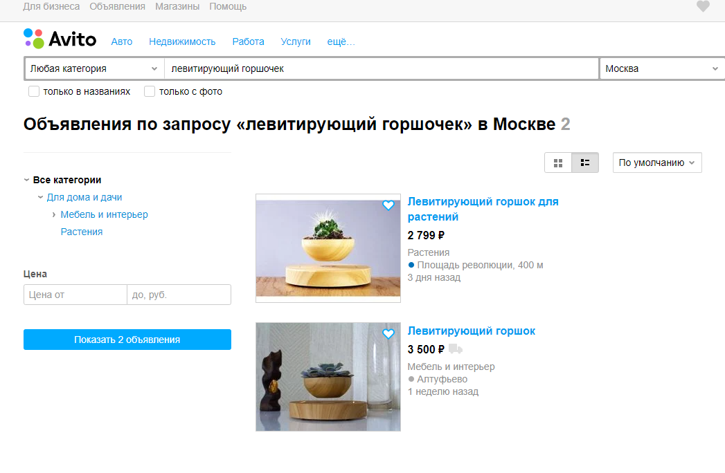Collapse 'Все категории' tree
The height and width of the screenshot is (473, 725).
coord(26,180)
